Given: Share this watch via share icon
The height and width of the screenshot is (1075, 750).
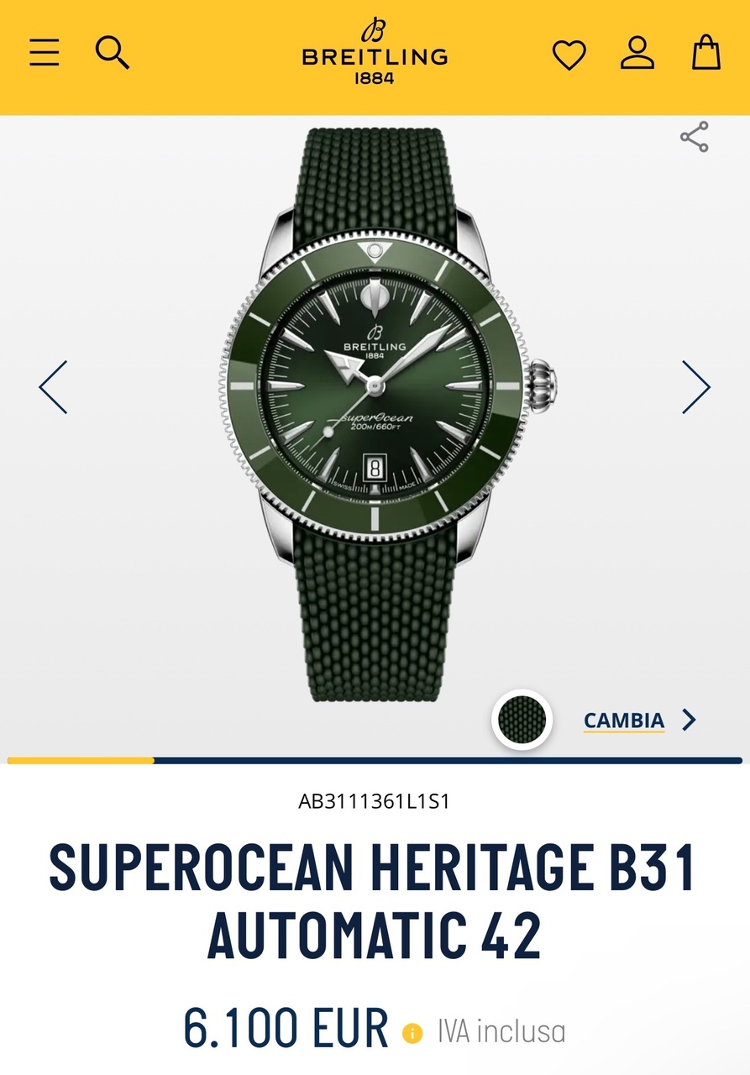Looking at the screenshot, I should 695,137.
